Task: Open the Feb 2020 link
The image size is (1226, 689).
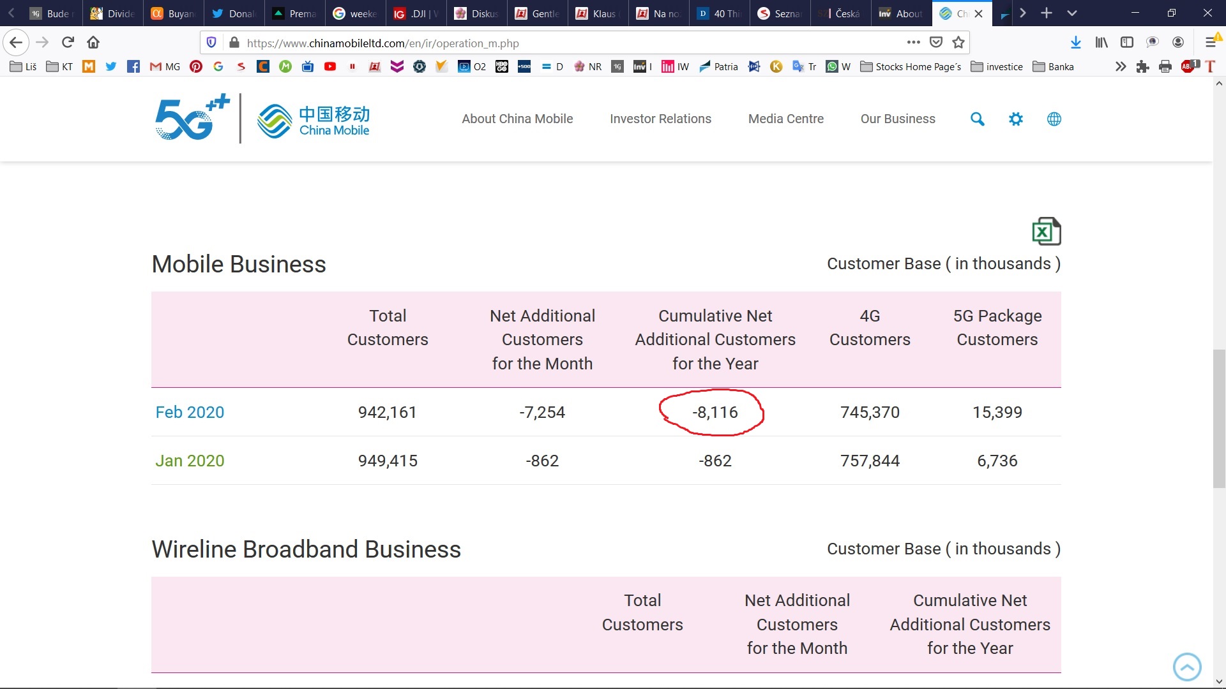Action: (190, 413)
